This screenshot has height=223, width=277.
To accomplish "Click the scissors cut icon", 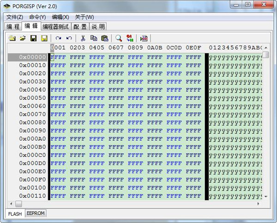I will point(83,38).
